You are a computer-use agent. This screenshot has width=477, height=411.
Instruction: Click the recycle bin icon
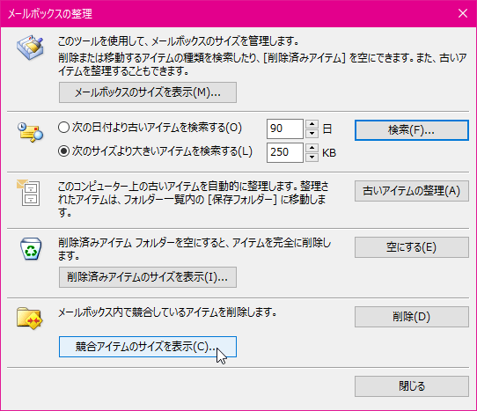click(x=31, y=249)
